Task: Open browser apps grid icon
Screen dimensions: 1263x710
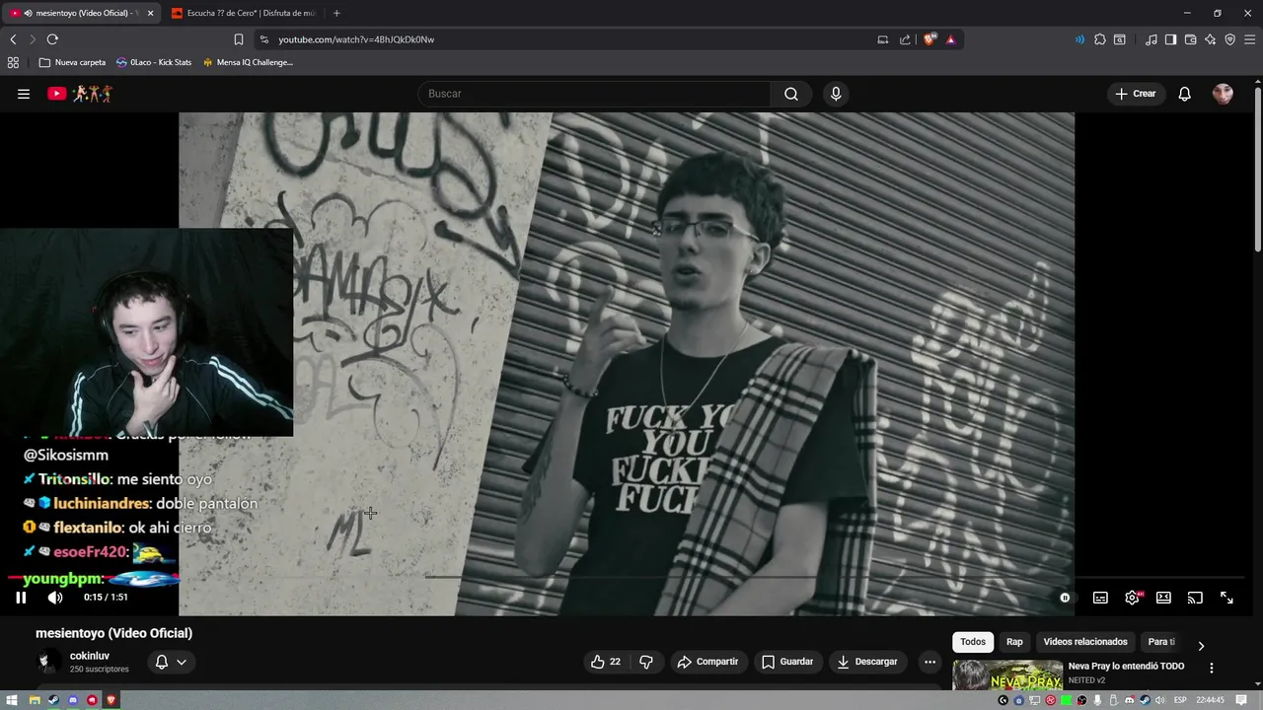Action: coord(13,62)
